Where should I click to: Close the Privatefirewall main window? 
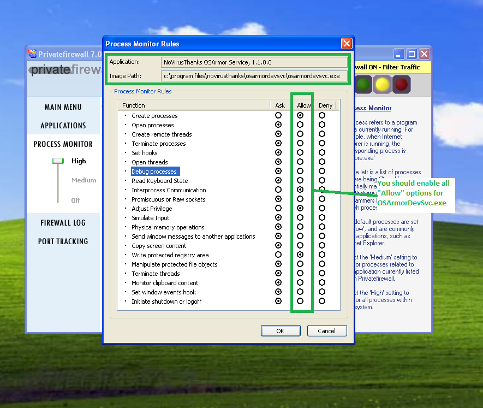[425, 54]
